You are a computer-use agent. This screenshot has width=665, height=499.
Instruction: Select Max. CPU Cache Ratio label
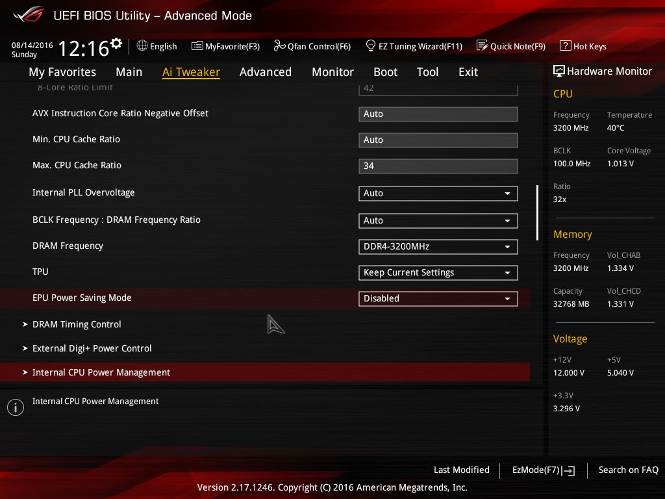coord(77,165)
